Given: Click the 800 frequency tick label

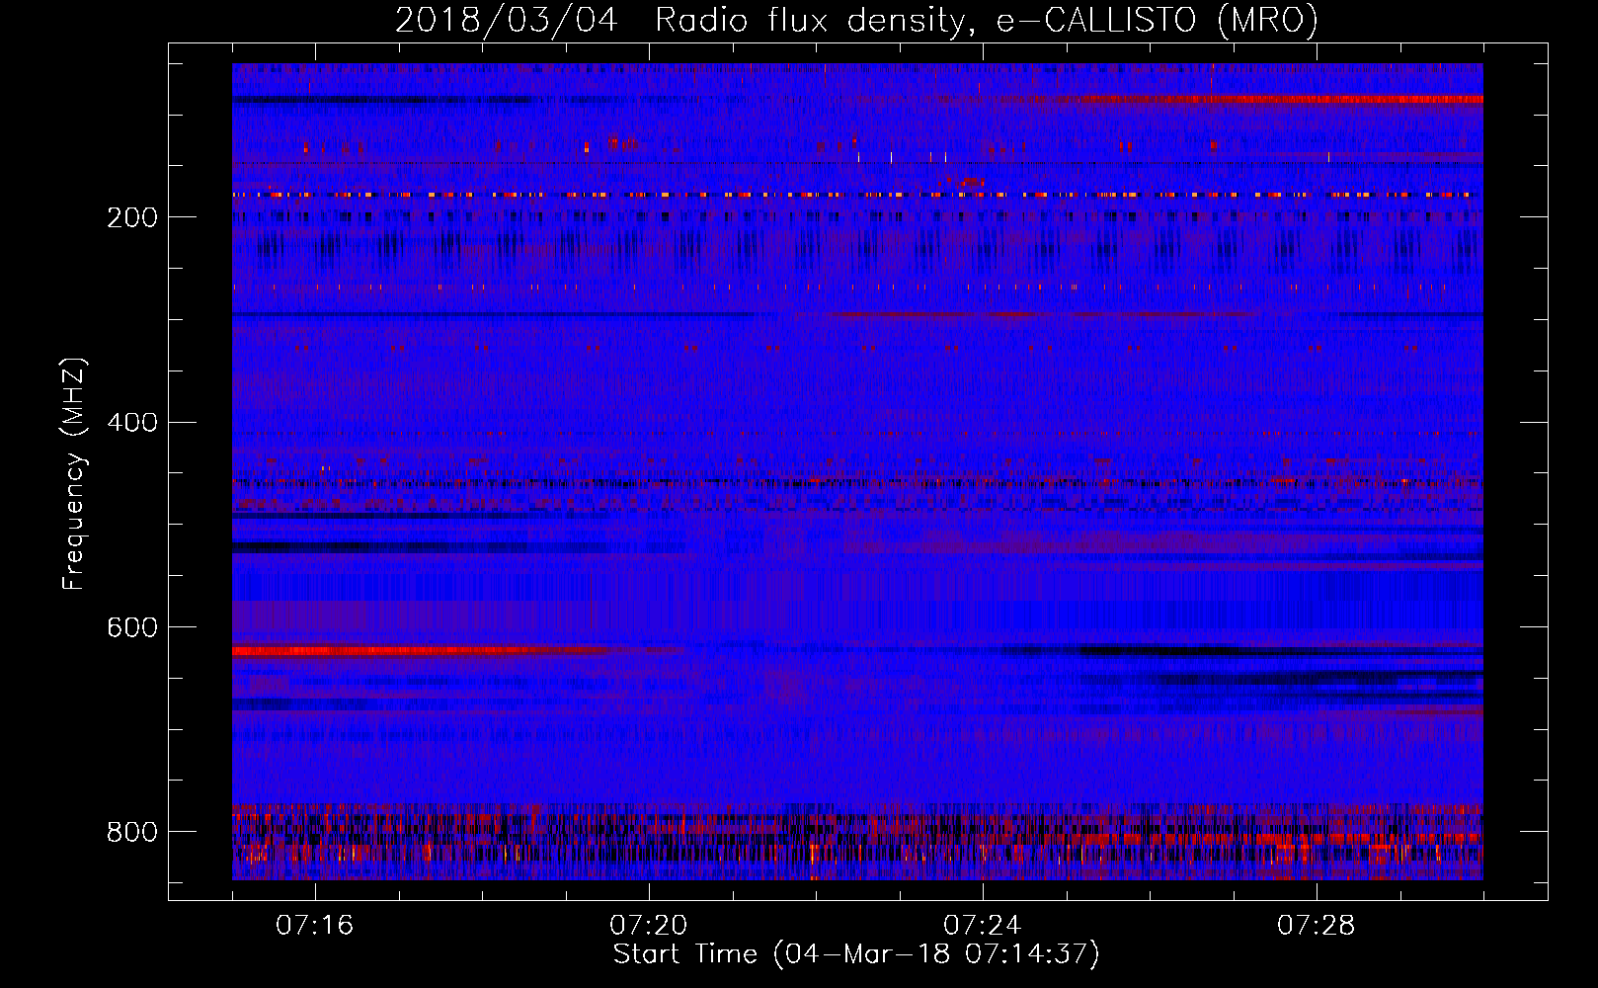Looking at the screenshot, I should point(132,832).
